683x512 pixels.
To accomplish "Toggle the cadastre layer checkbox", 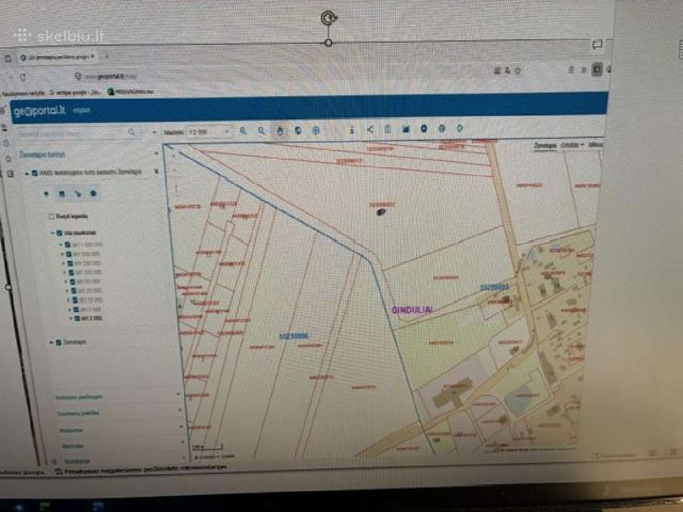I will [x=35, y=172].
